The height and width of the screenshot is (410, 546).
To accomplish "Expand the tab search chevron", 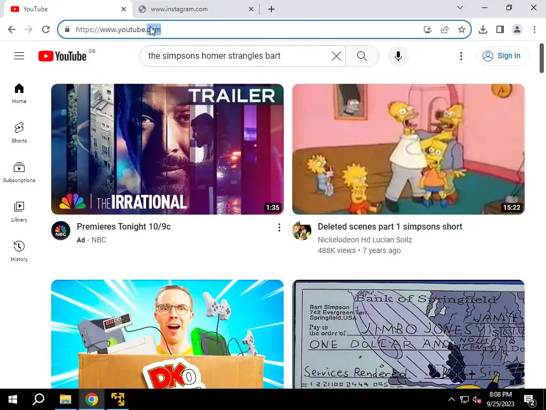I will coord(460,7).
